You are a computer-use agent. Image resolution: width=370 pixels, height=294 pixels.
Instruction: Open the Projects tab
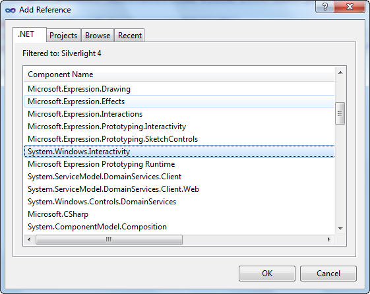[x=63, y=36]
